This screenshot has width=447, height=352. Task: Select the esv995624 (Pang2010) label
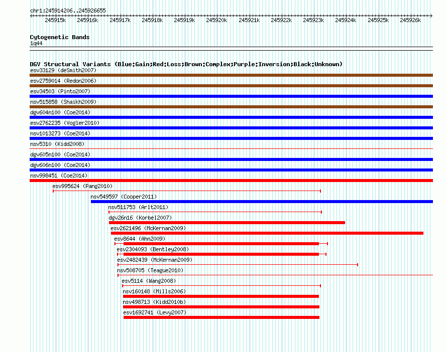click(82, 186)
